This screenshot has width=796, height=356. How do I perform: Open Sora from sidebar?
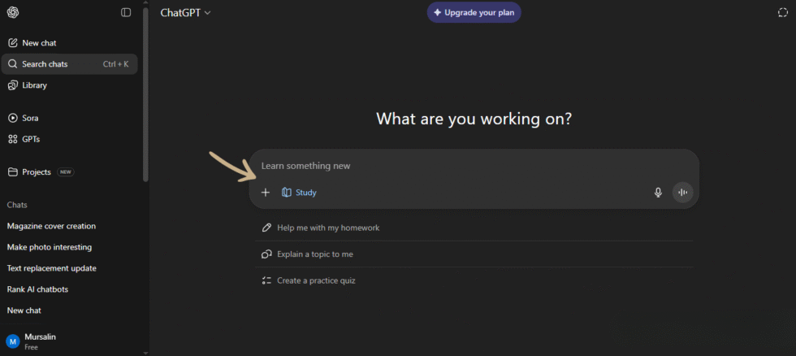30,118
